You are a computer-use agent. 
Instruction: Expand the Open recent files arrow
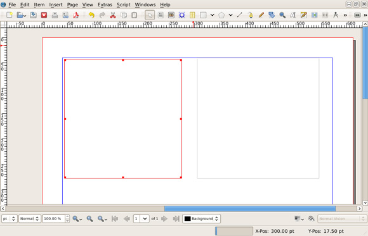point(25,16)
